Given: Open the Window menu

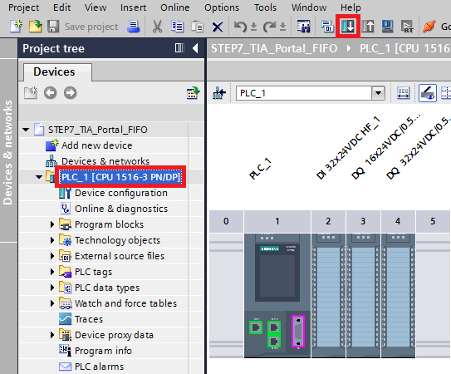Looking at the screenshot, I should pyautogui.click(x=309, y=7).
